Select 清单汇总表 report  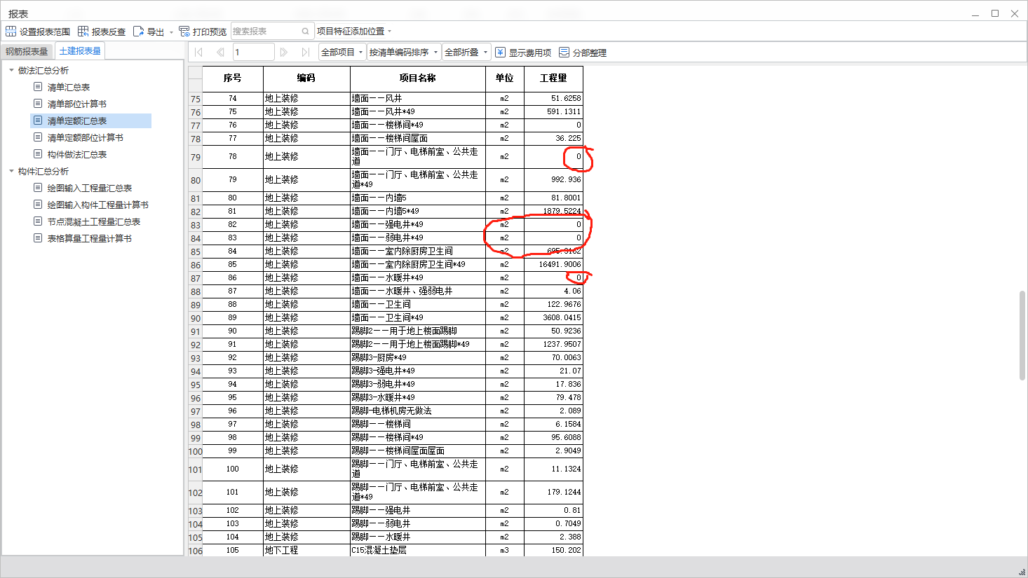(x=69, y=87)
